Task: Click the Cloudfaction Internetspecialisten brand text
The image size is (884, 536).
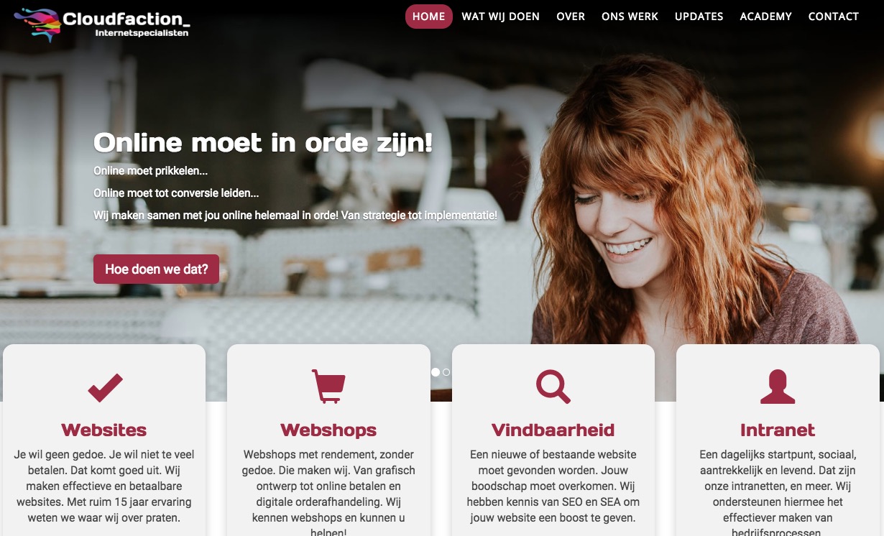Action: [x=126, y=24]
